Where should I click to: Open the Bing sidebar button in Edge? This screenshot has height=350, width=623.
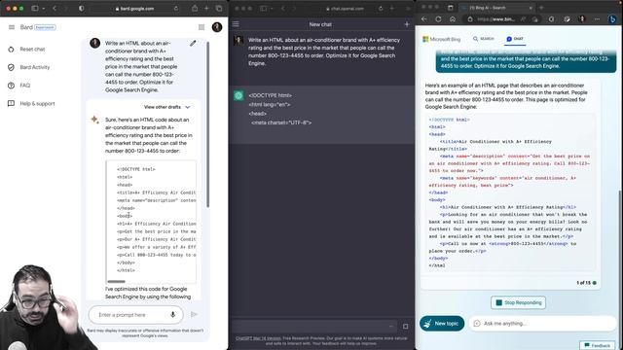click(x=612, y=18)
